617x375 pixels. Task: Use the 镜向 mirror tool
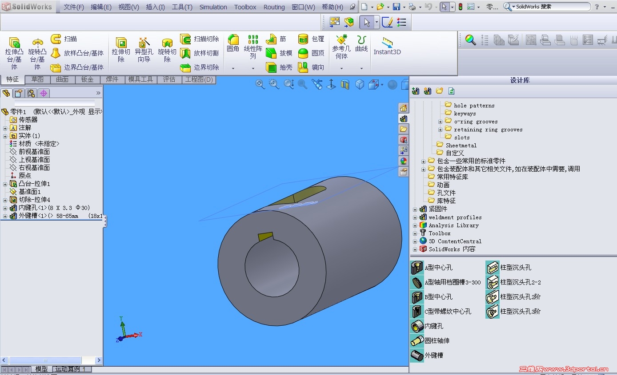point(311,67)
